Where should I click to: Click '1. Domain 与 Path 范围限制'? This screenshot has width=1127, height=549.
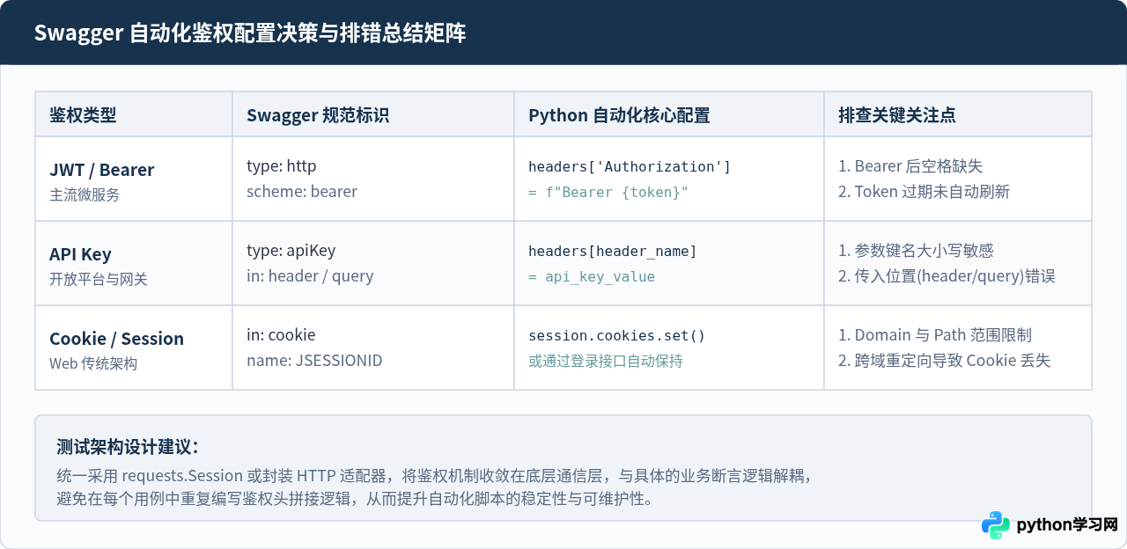935,335
